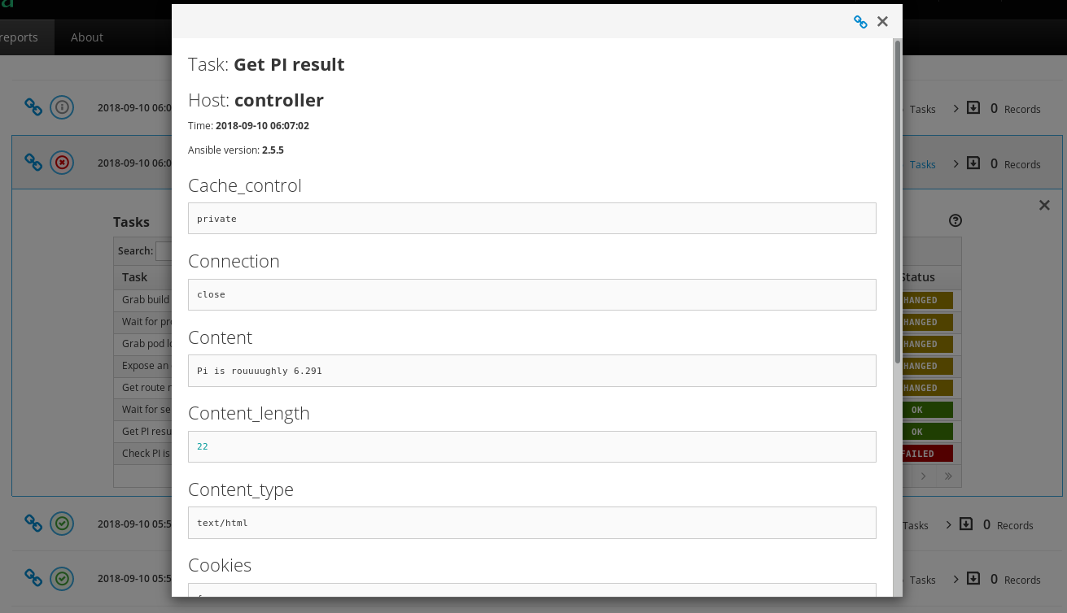The height and width of the screenshot is (613, 1067).
Task: Click the green check status icon on the last report row
Action: (62, 579)
